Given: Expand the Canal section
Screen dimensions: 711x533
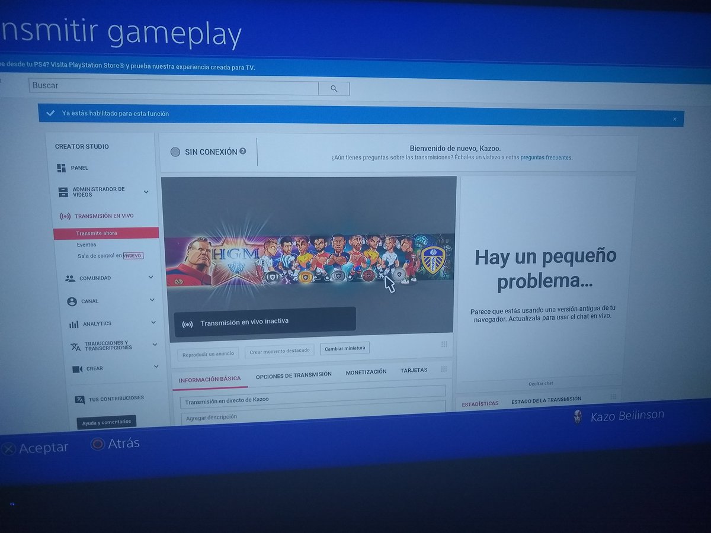Looking at the screenshot, I should coord(152,300).
